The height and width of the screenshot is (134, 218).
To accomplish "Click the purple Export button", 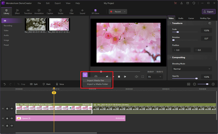I will coord(208,12).
